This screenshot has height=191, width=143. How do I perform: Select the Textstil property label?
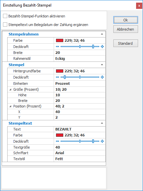19,159
